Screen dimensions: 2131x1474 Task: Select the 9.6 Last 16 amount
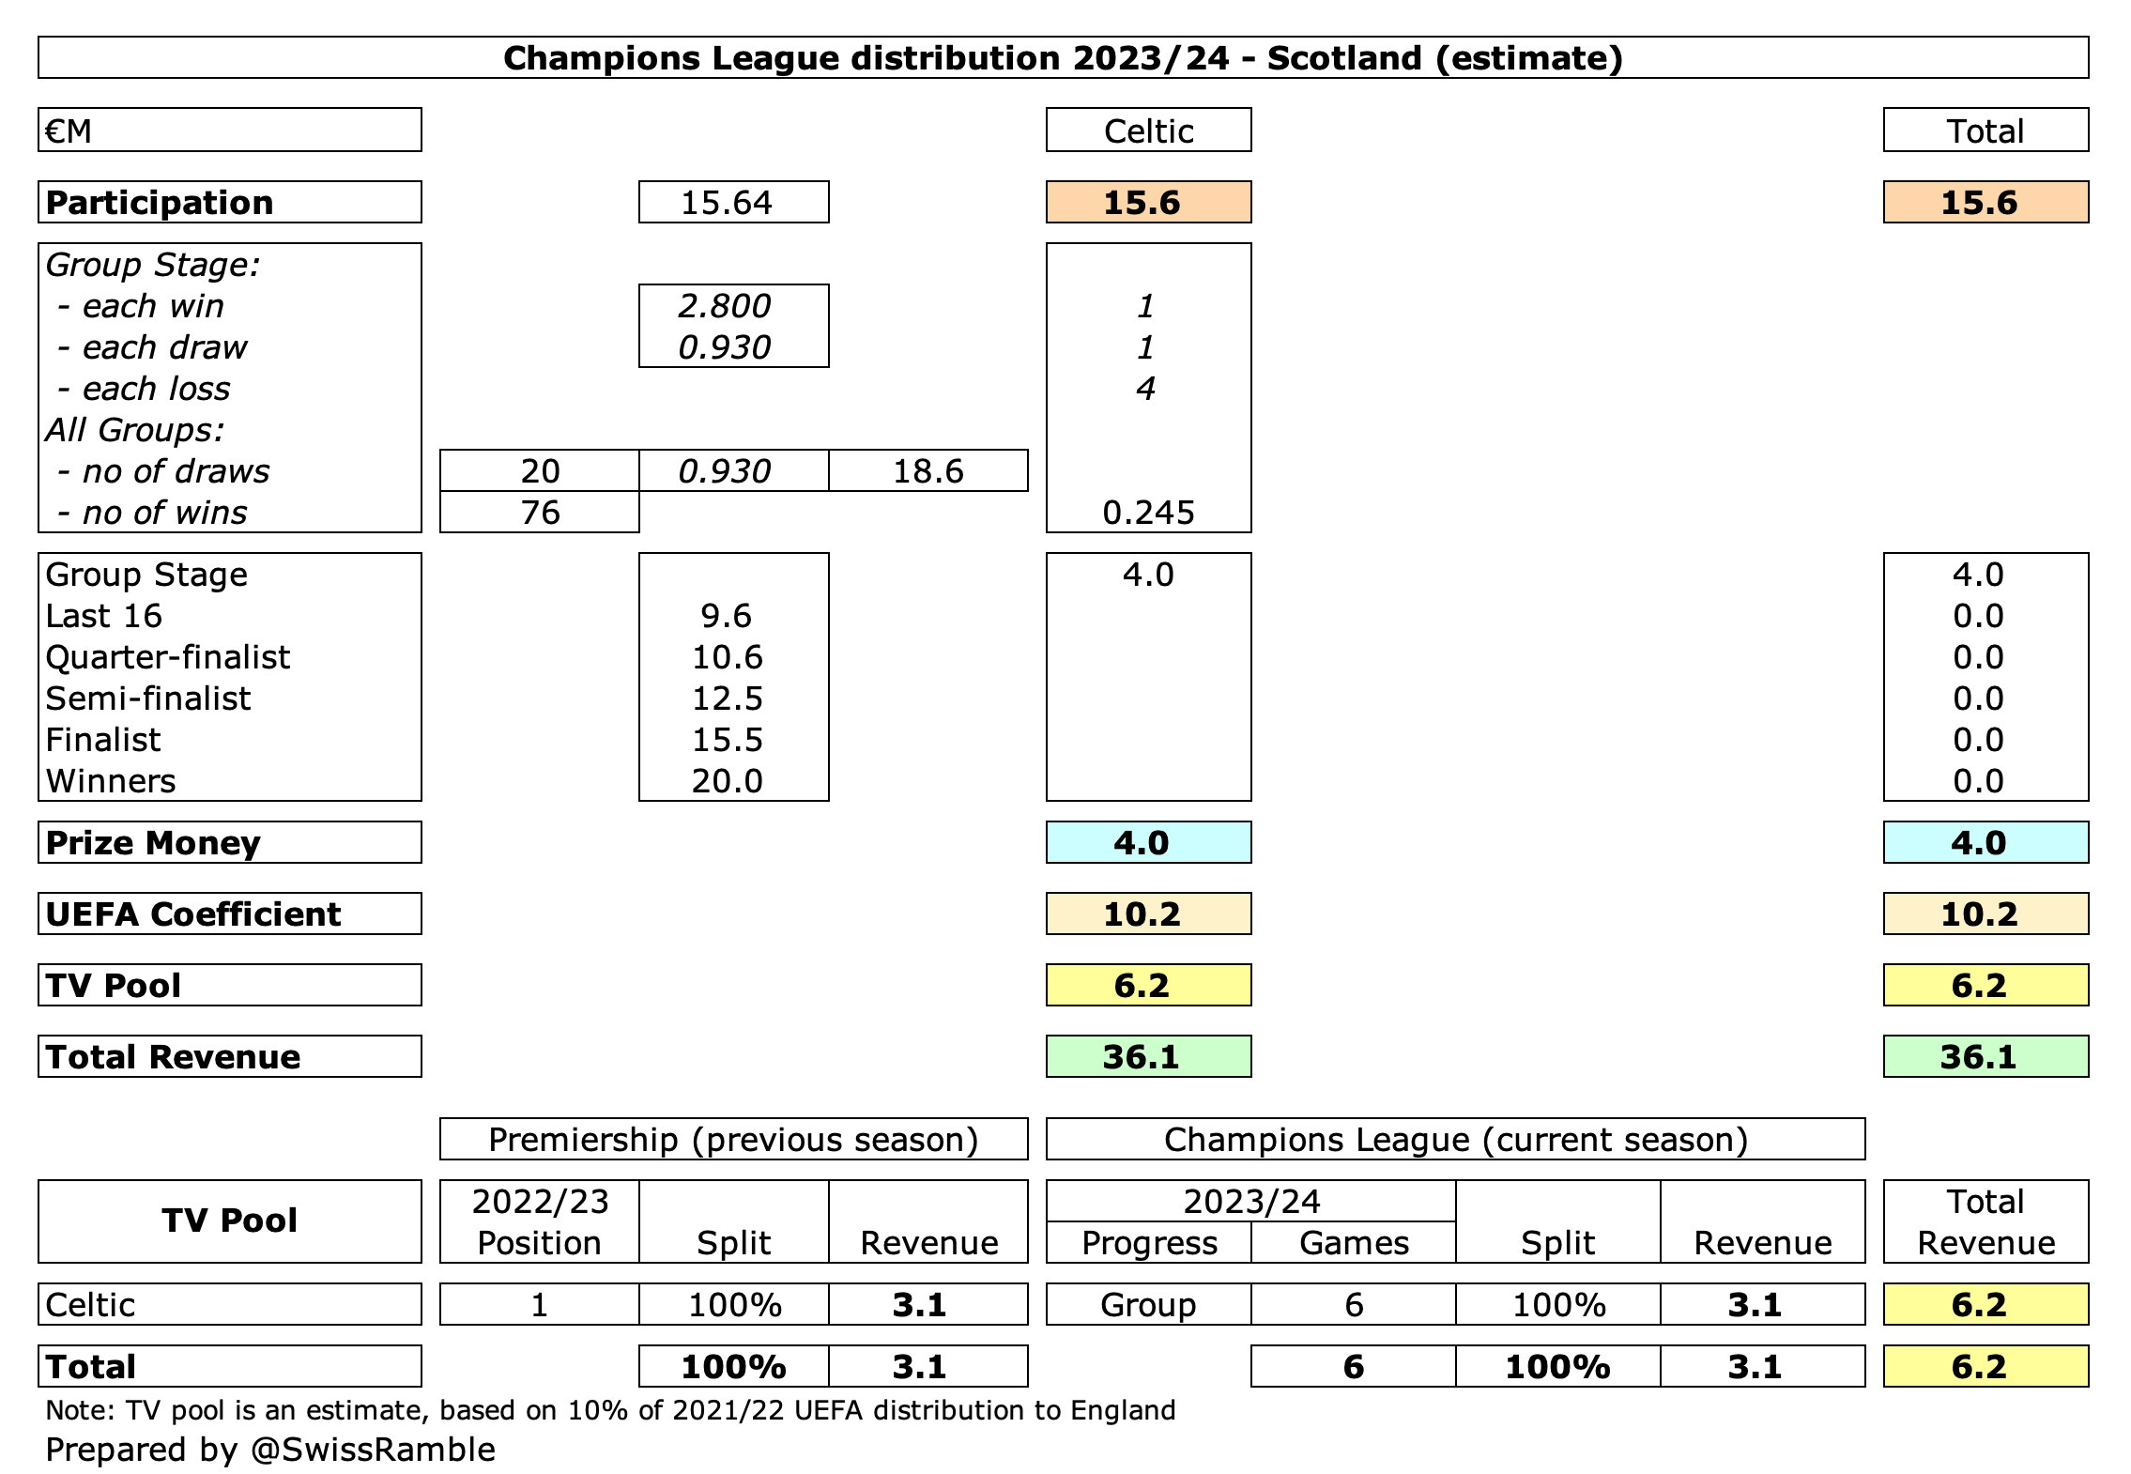727,616
